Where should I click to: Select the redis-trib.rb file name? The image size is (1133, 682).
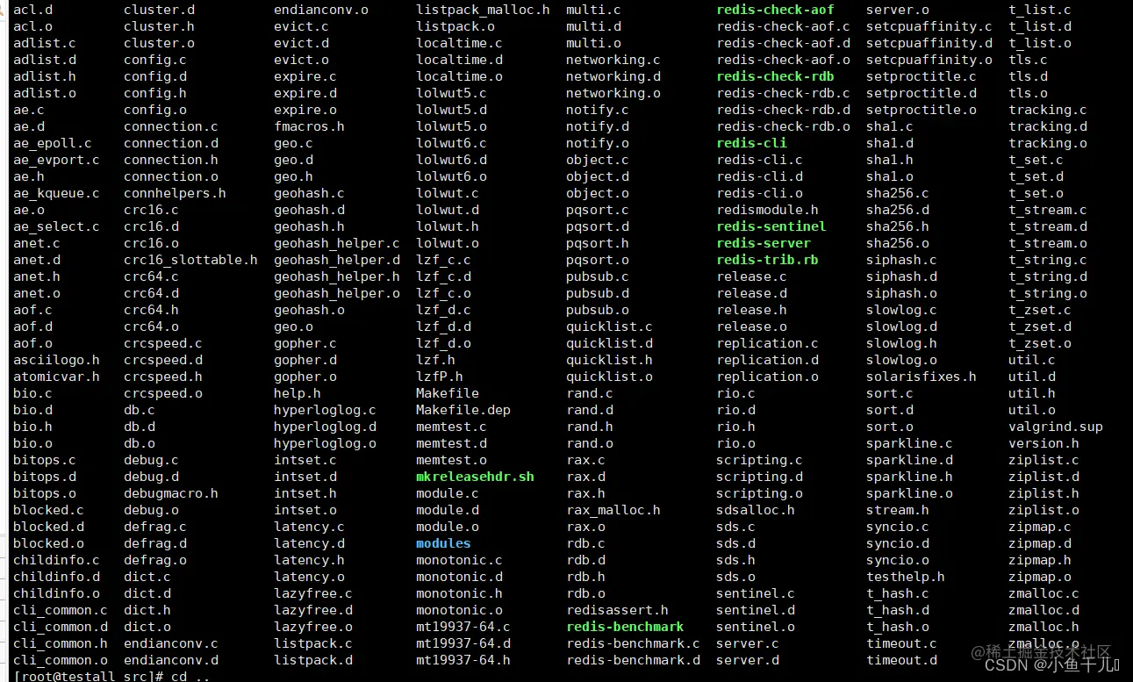pos(767,260)
